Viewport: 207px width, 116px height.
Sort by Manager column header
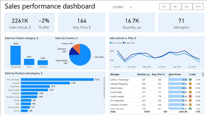click(115, 74)
